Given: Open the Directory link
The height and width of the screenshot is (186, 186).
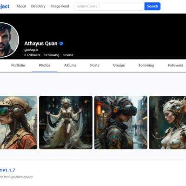Looking at the screenshot, I should [x=38, y=6].
